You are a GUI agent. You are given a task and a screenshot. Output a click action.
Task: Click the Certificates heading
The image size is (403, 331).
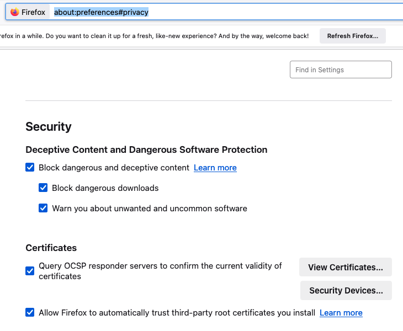point(51,248)
